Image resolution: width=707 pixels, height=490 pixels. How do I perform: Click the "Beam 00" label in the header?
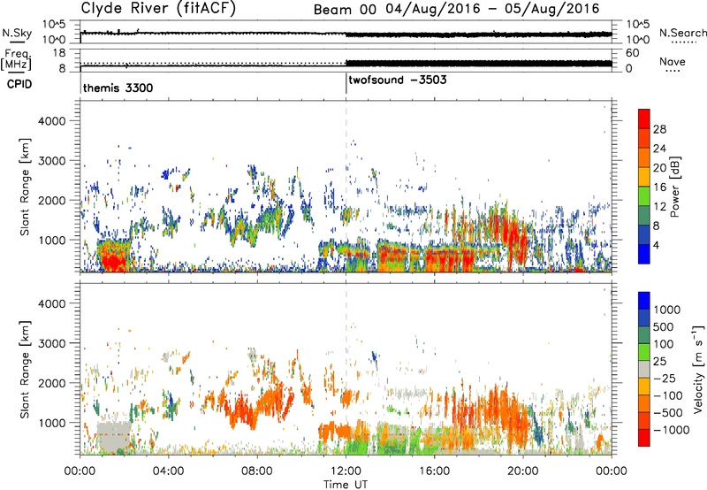click(345, 10)
